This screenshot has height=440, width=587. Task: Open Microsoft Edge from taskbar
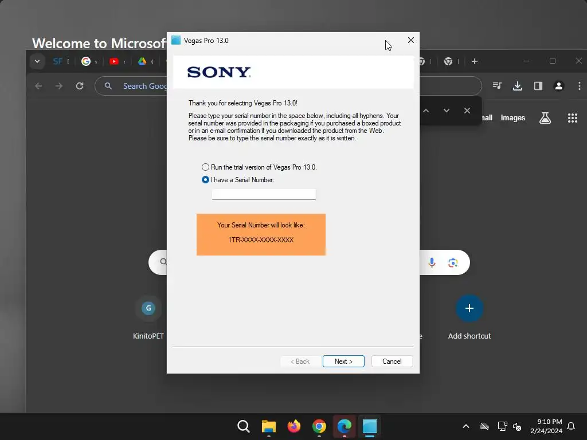345,426
